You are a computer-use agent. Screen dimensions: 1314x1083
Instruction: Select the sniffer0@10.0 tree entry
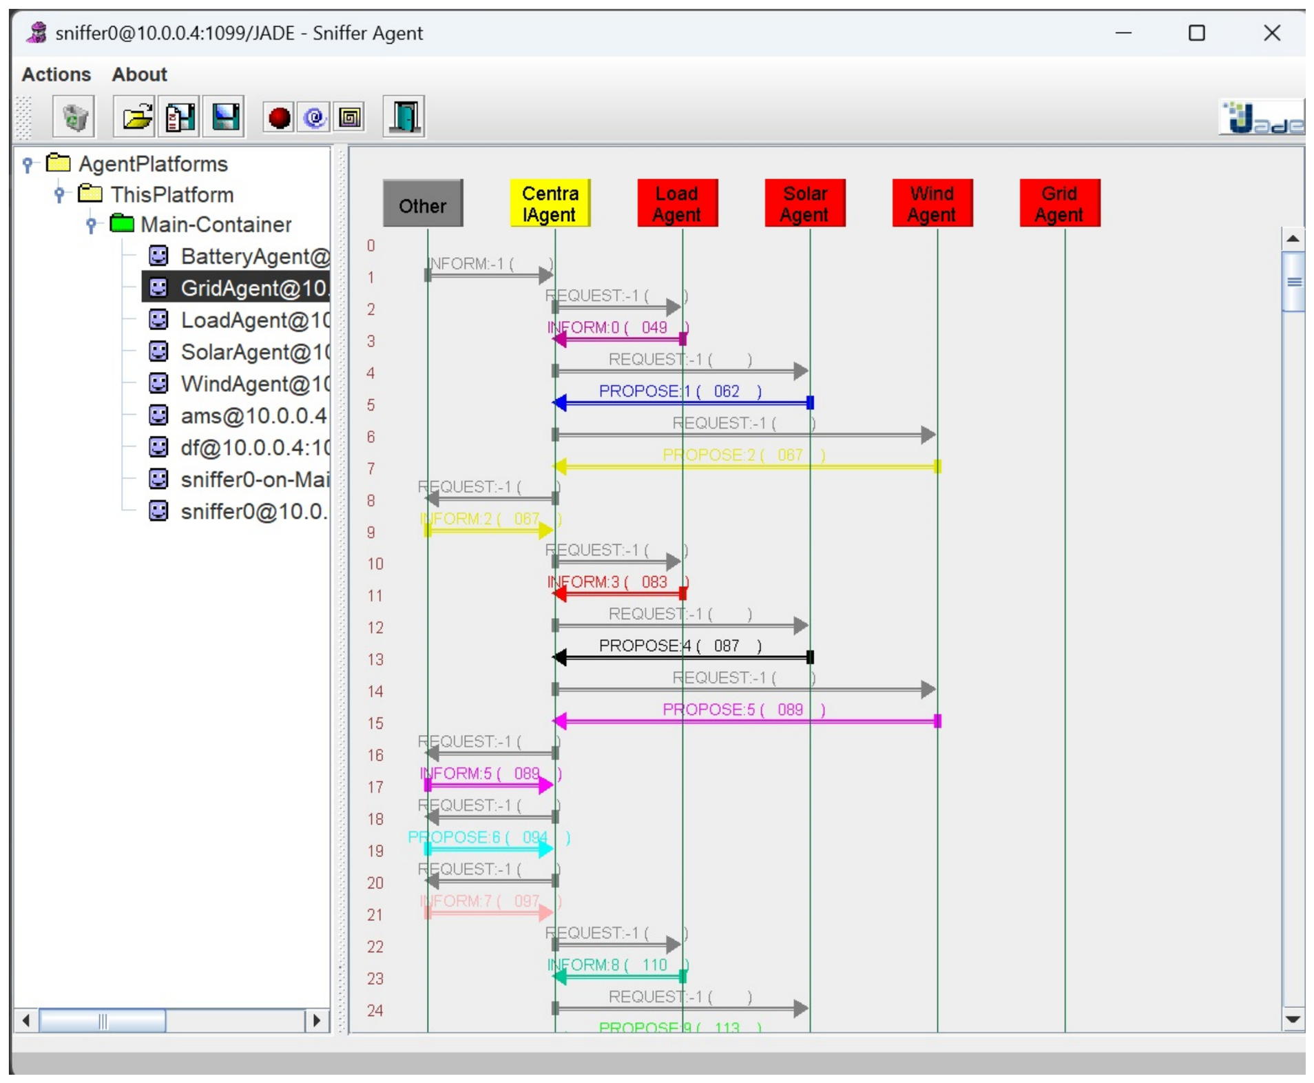(253, 510)
